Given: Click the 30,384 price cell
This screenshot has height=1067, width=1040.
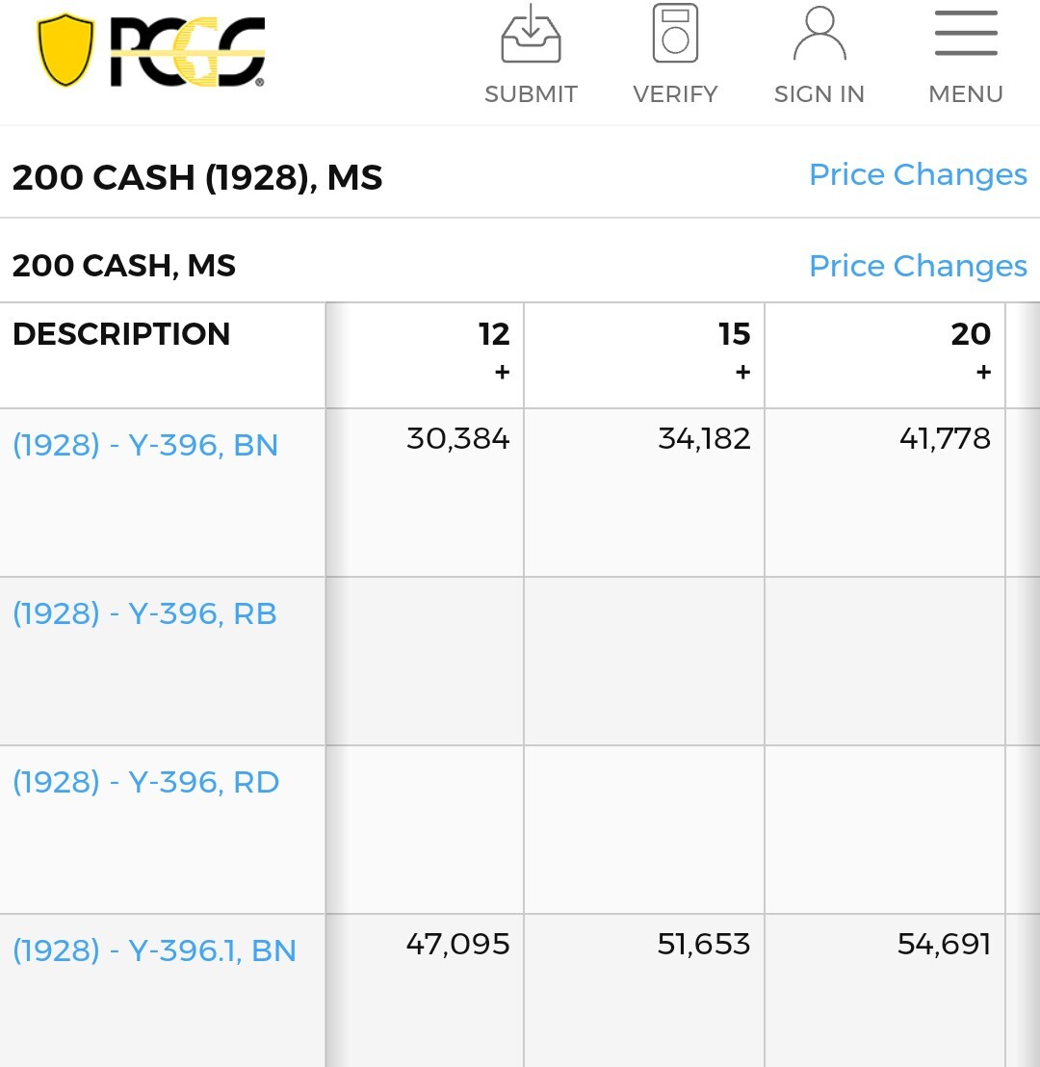Looking at the screenshot, I should pos(458,439).
